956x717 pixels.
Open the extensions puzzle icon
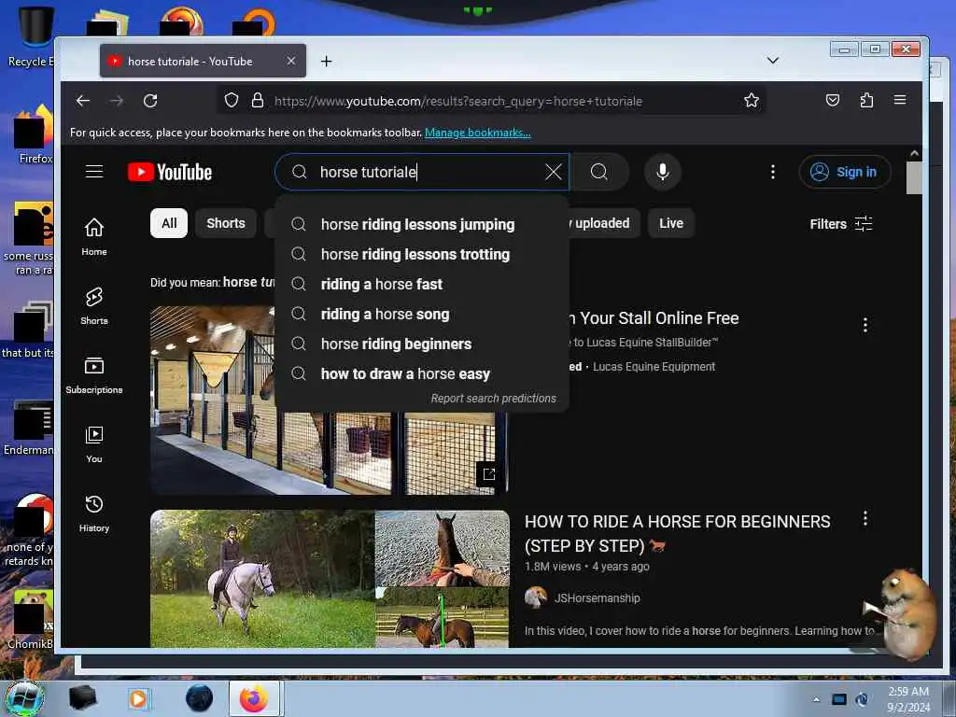point(866,100)
